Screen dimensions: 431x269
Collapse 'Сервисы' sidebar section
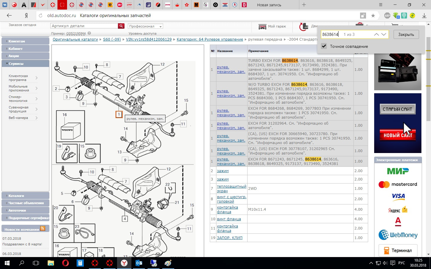coord(25,64)
